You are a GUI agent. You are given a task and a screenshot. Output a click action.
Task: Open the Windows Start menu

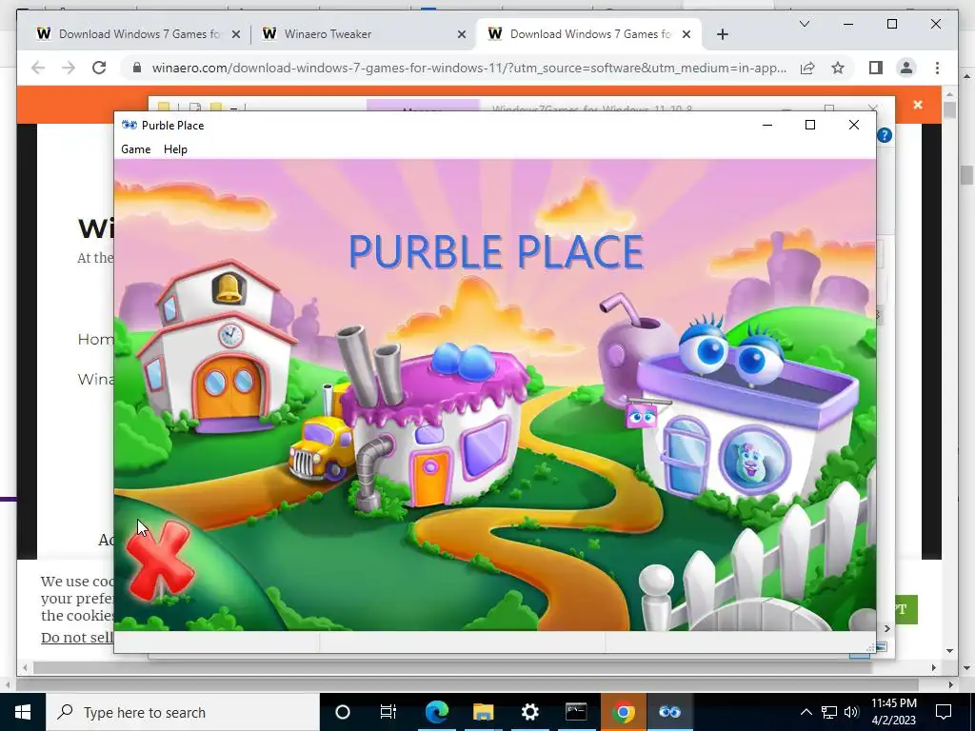[x=23, y=712]
